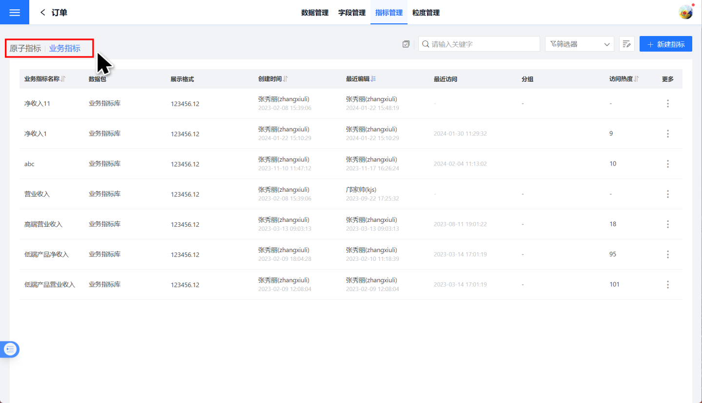Sort by 业务指标名称 column
The width and height of the screenshot is (702, 403).
pos(63,79)
